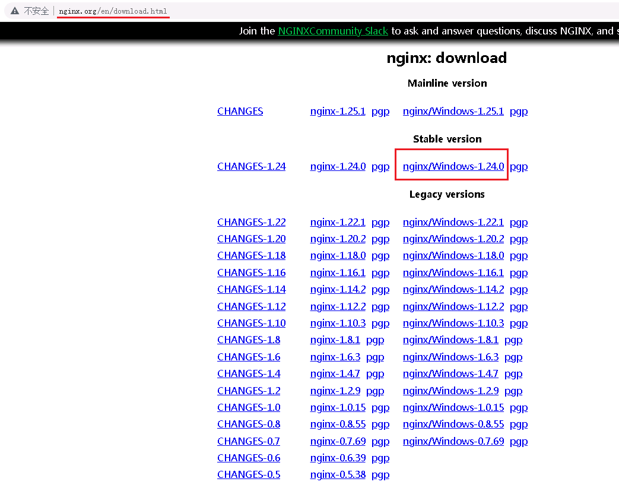Click pgp signature next to nginx/Windows-1.24.0

tap(518, 167)
